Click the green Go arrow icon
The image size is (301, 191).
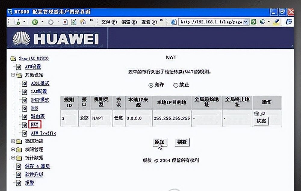[x=253, y=22]
